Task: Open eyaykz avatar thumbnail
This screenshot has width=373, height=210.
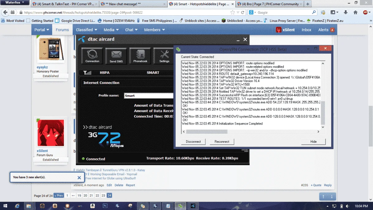Action: (x=51, y=49)
